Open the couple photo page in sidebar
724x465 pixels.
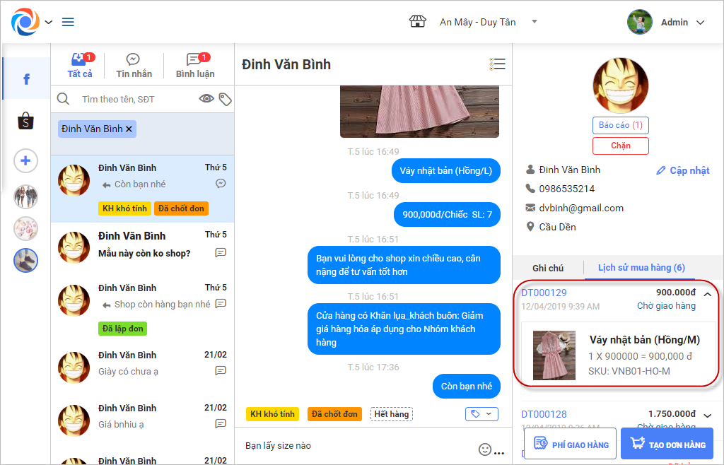click(x=26, y=196)
